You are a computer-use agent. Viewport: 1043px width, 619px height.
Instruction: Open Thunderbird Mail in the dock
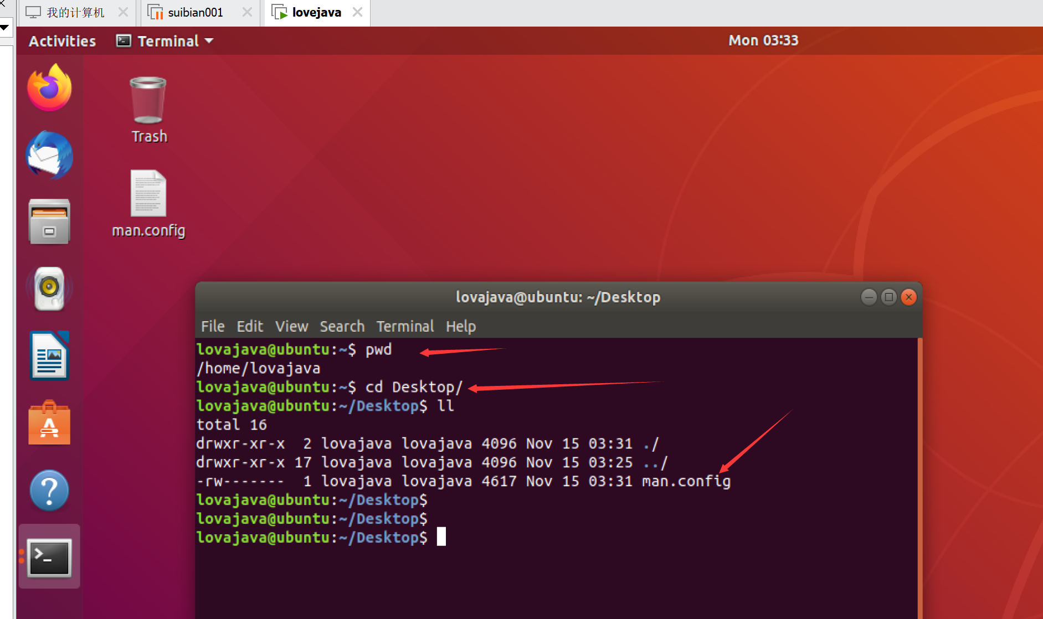[x=49, y=155]
